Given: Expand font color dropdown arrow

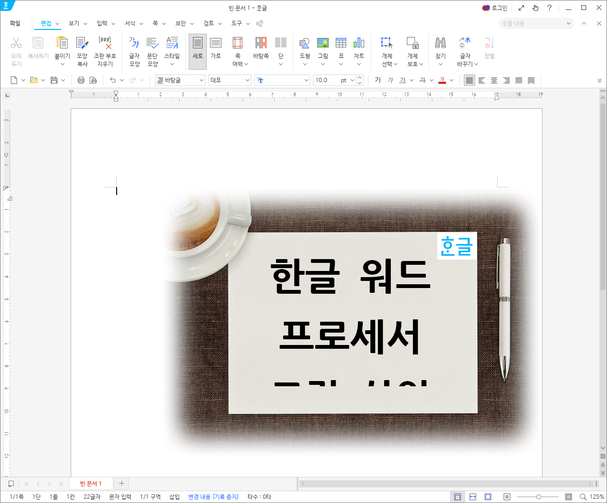Looking at the screenshot, I should tap(452, 80).
